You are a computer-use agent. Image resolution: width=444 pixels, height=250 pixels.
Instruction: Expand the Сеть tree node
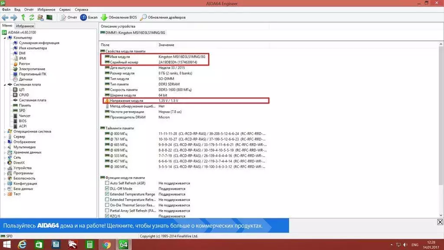(4, 158)
